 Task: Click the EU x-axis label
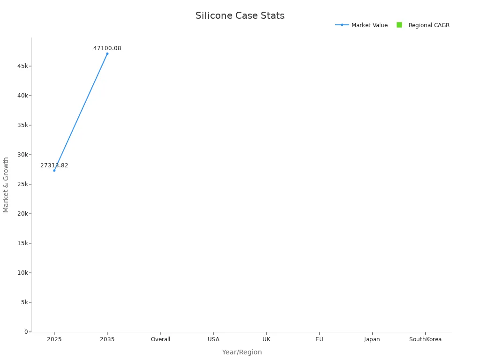point(319,339)
